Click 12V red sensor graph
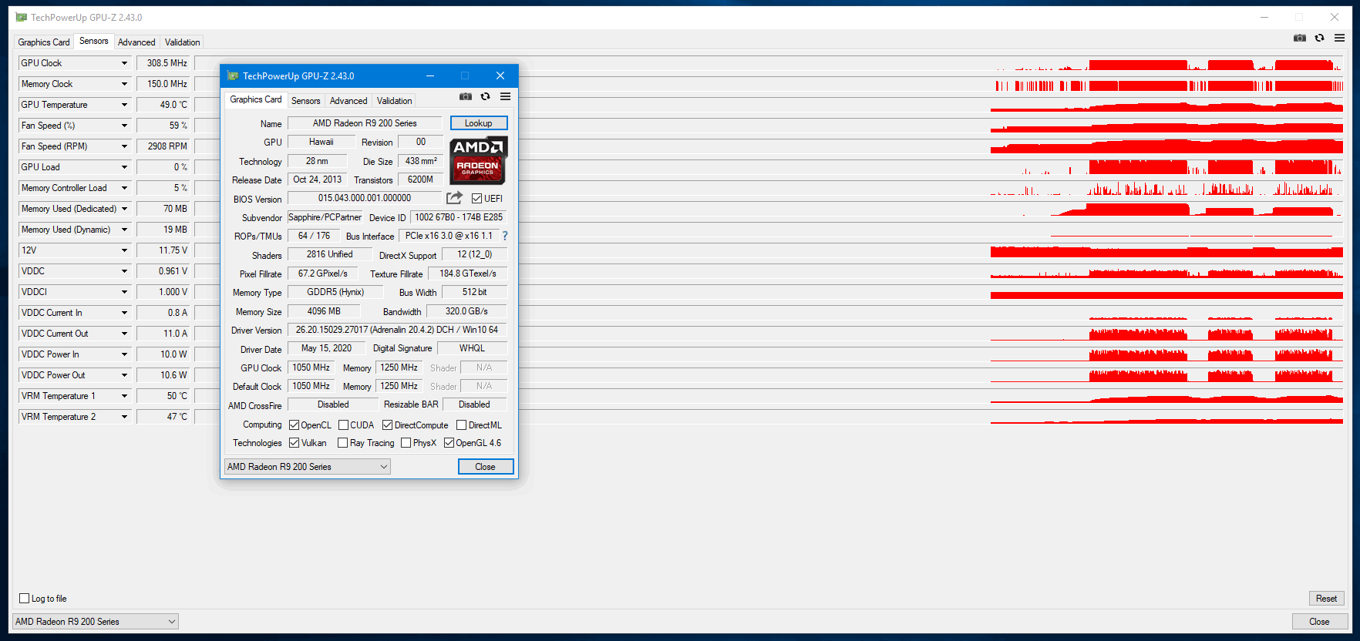The height and width of the screenshot is (641, 1360). click(x=1166, y=250)
